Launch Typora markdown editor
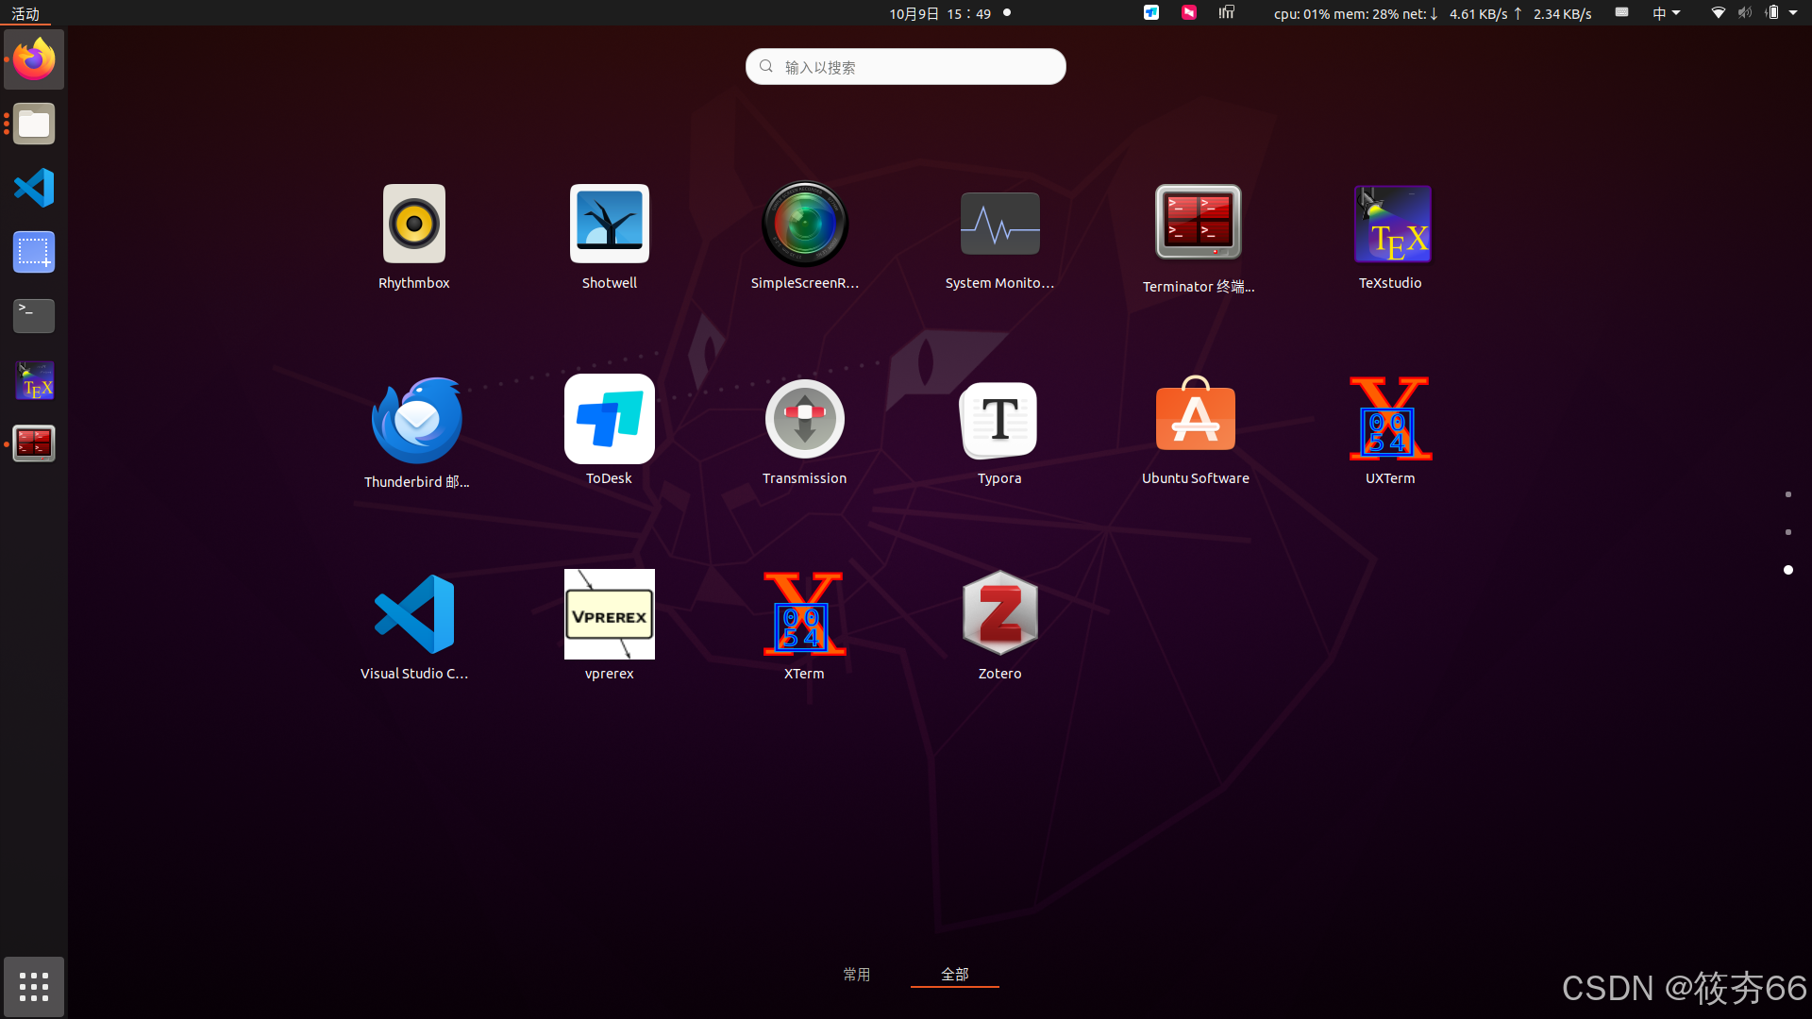This screenshot has width=1812, height=1019. [999, 421]
